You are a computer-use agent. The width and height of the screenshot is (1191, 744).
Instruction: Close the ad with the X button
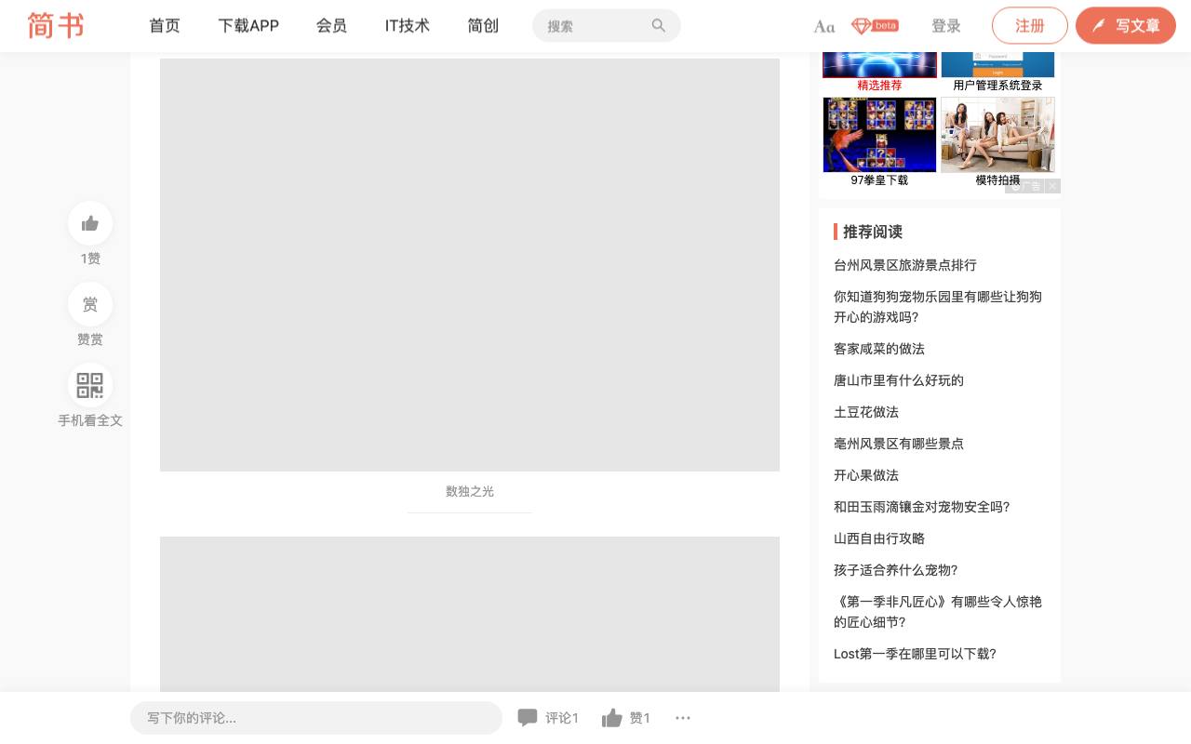[x=1052, y=186]
